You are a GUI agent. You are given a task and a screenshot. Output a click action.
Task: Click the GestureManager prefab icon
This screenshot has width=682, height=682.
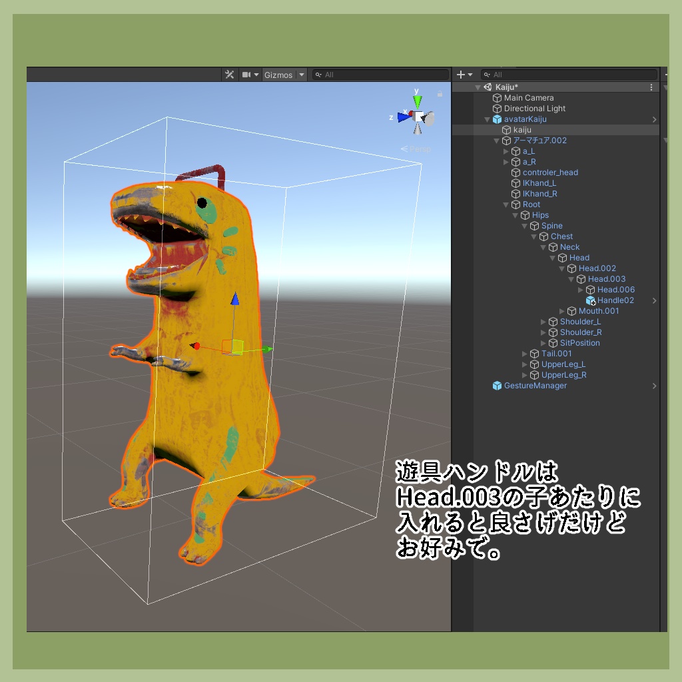[497, 386]
